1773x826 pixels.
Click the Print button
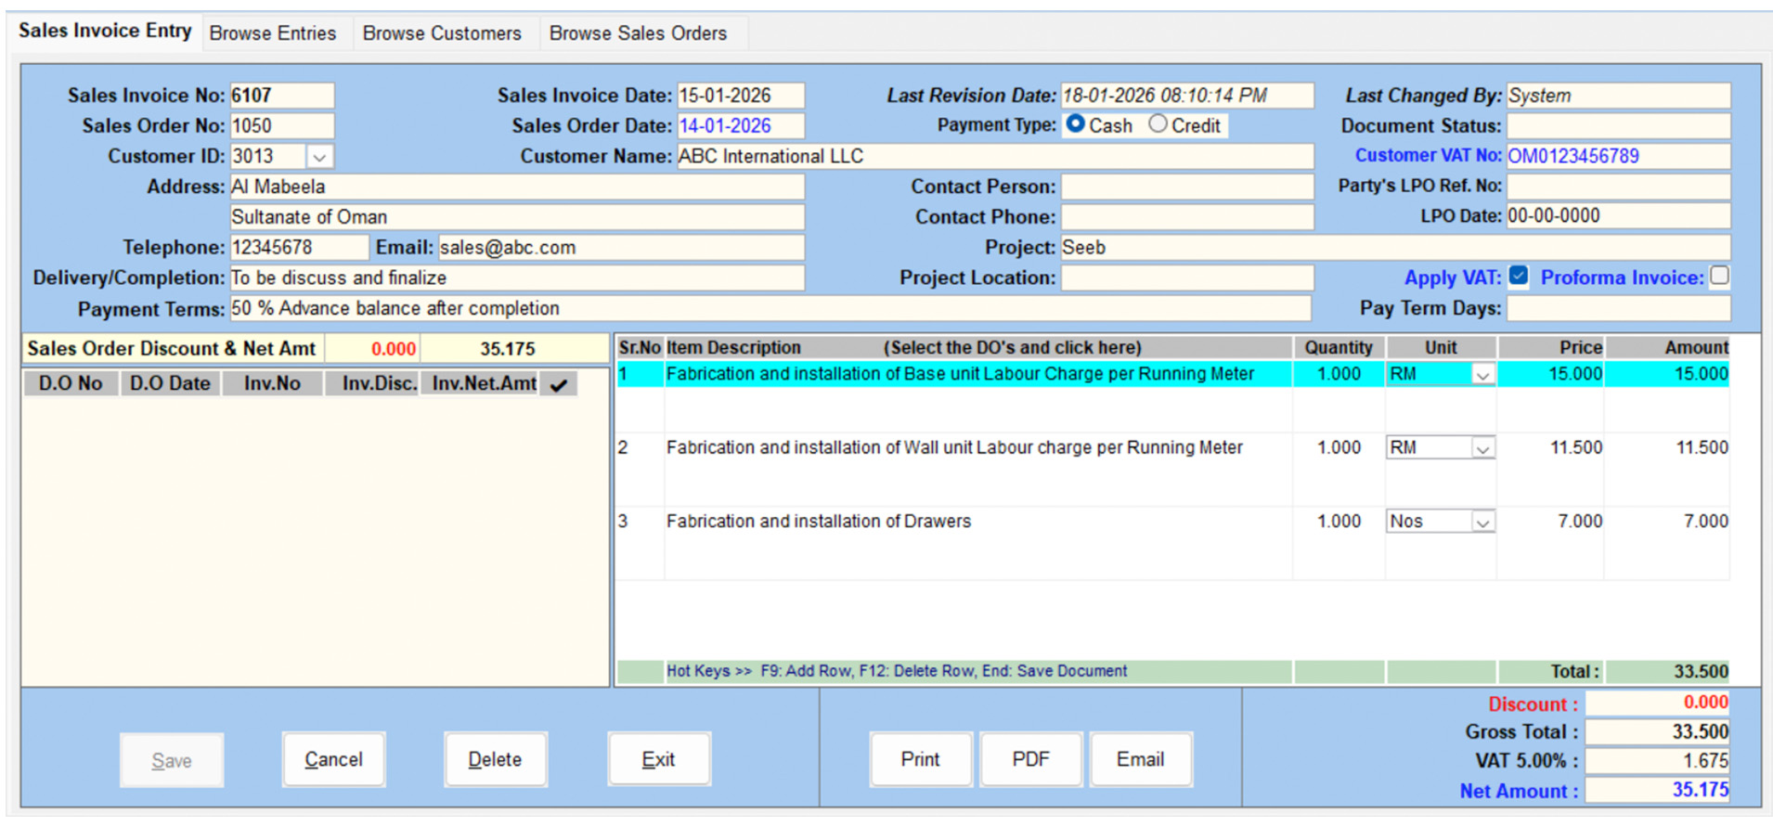tap(920, 759)
